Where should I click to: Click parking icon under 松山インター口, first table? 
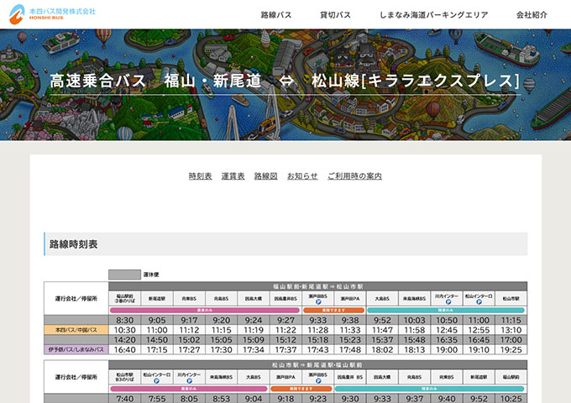click(479, 301)
